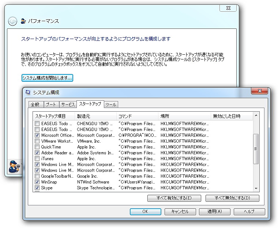Viewport: 278px width, 228px height.
Task: Check the iTunes startup item
Action: pyautogui.click(x=37, y=158)
